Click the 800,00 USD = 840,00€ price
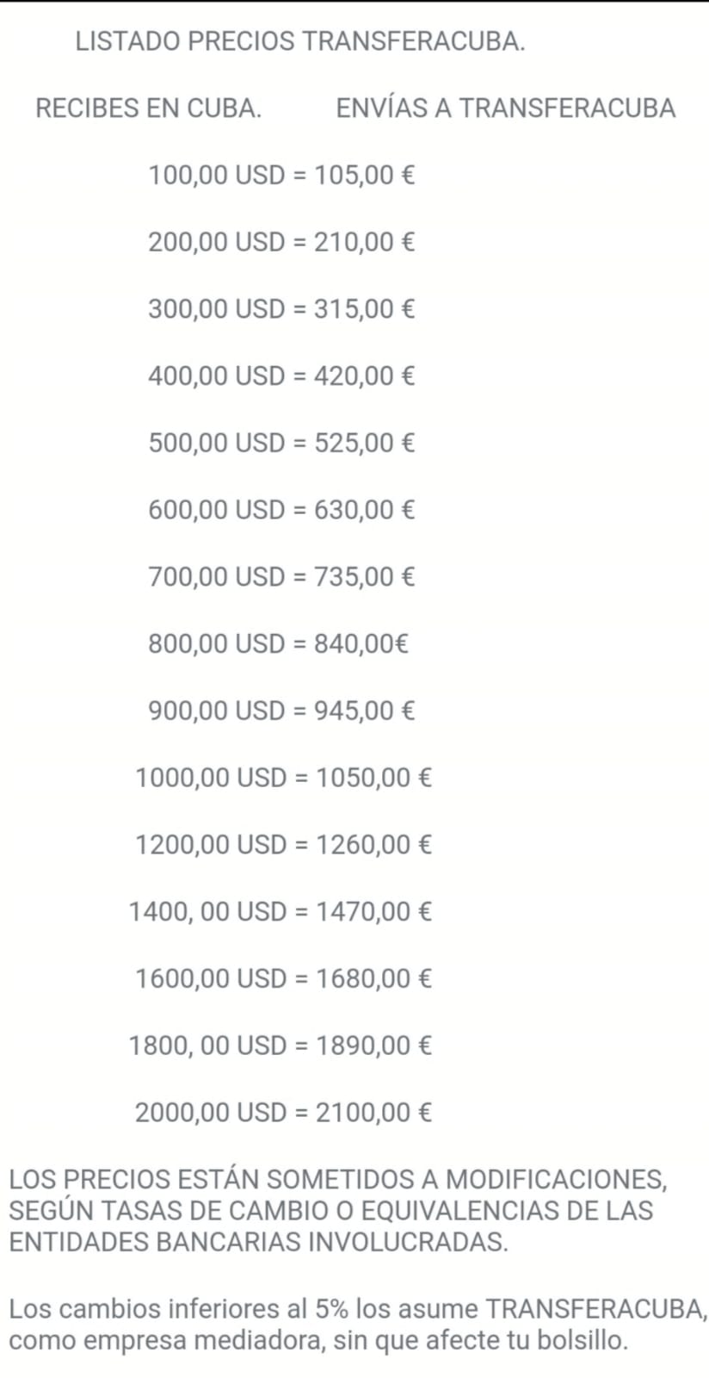Screen dimensions: 709x1378 coord(278,644)
